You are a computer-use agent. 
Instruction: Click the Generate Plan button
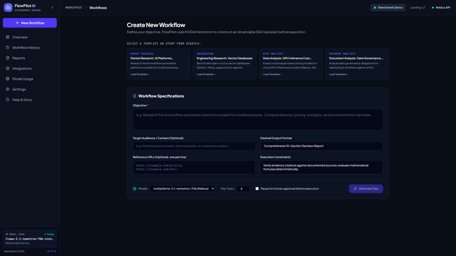[x=366, y=189]
